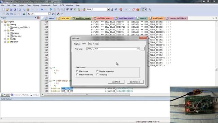Click editor horizontal scrollbar thumb
The image size is (218, 123).
[87, 95]
